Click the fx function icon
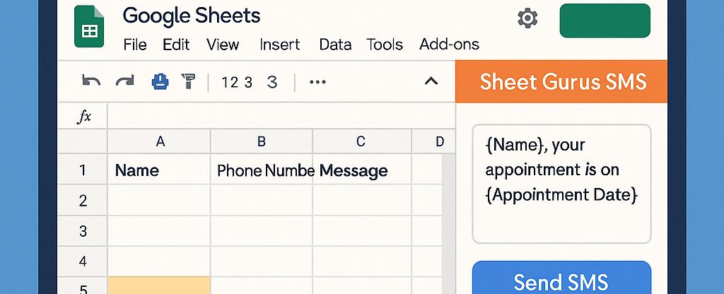The width and height of the screenshot is (724, 294). click(x=83, y=117)
